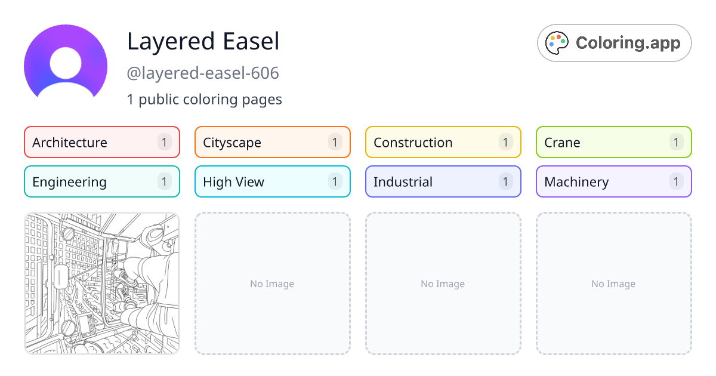Screen dimensions: 716x376
Task: Open the Coloring.app logo button
Action: tap(615, 43)
